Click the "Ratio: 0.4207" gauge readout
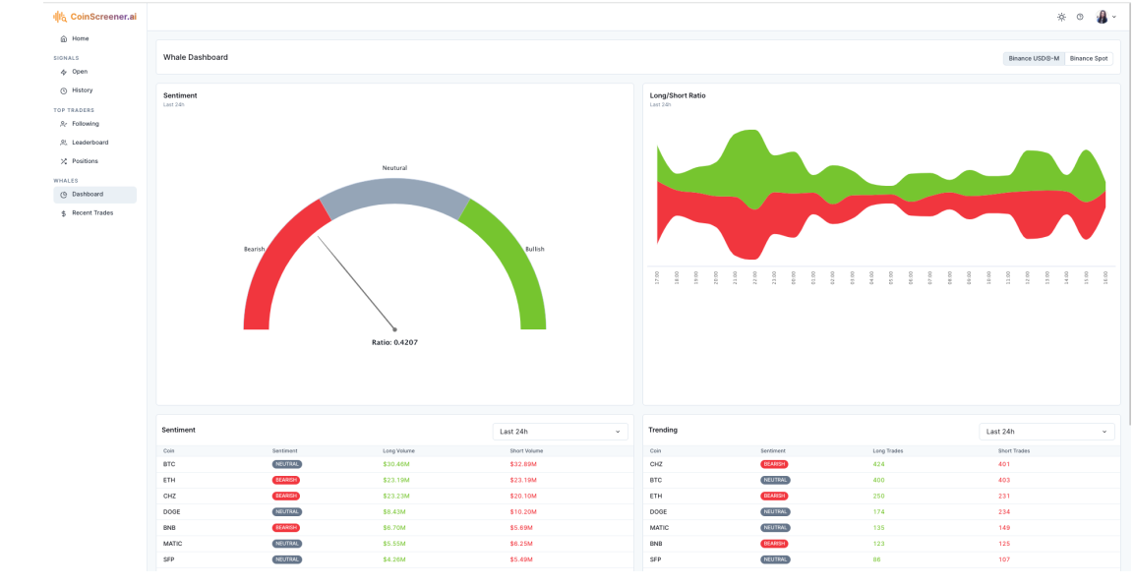Screen dimensions: 1134x587 point(394,342)
